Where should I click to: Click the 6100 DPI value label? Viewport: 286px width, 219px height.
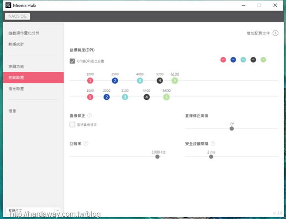click(175, 74)
